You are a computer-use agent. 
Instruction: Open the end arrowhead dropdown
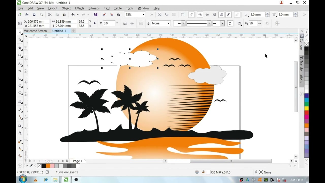222,23
